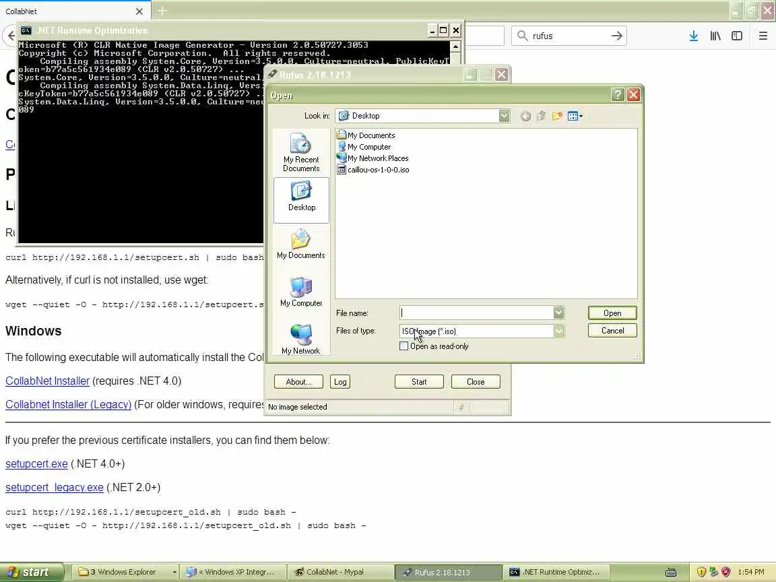
Task: Click Cancel button in Open dialog
Action: tap(612, 331)
